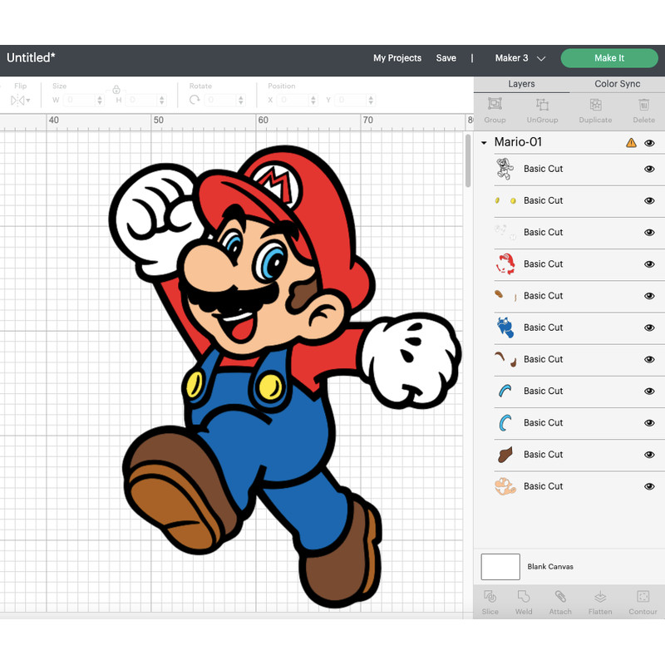Click the Flatten icon
The image size is (665, 665).
click(x=599, y=601)
